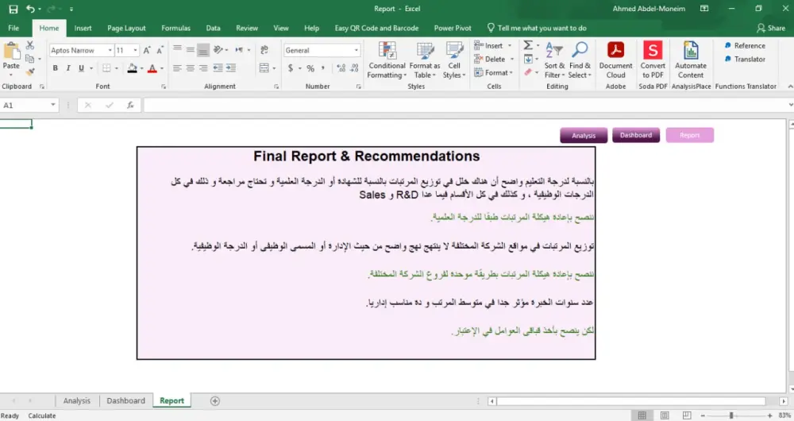Viewport: 794px width, 421px height.
Task: Open Find & Select menu
Action: click(x=580, y=60)
